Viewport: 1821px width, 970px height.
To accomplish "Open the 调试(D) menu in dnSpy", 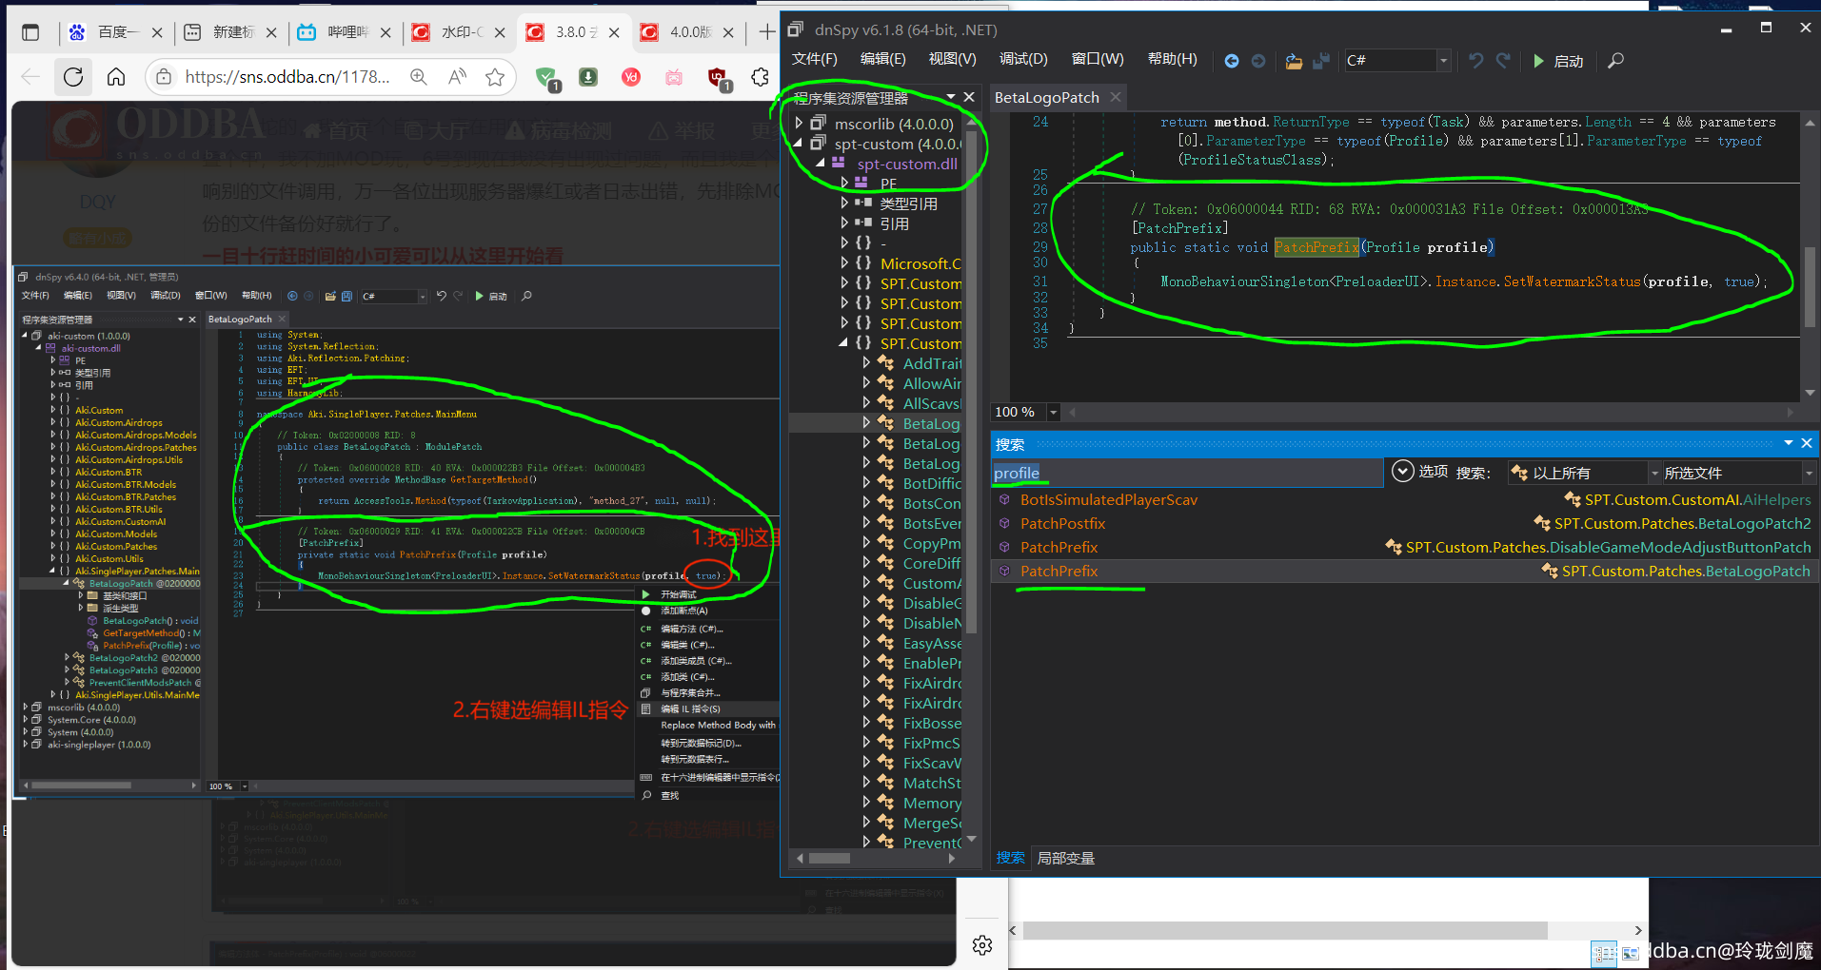I will (1023, 59).
